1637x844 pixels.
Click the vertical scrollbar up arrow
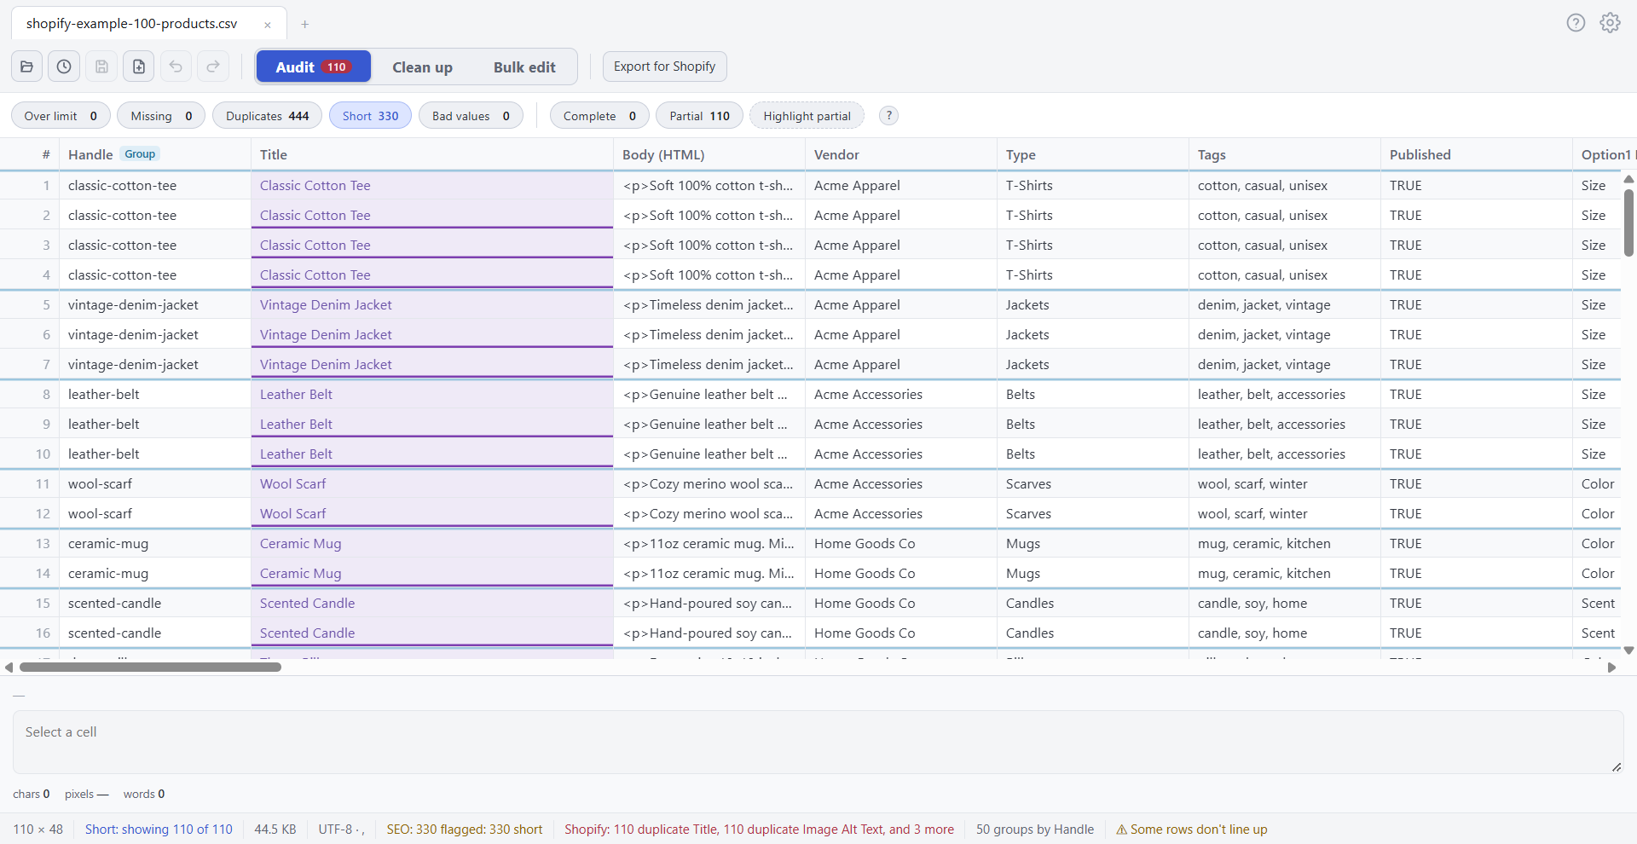pyautogui.click(x=1628, y=179)
